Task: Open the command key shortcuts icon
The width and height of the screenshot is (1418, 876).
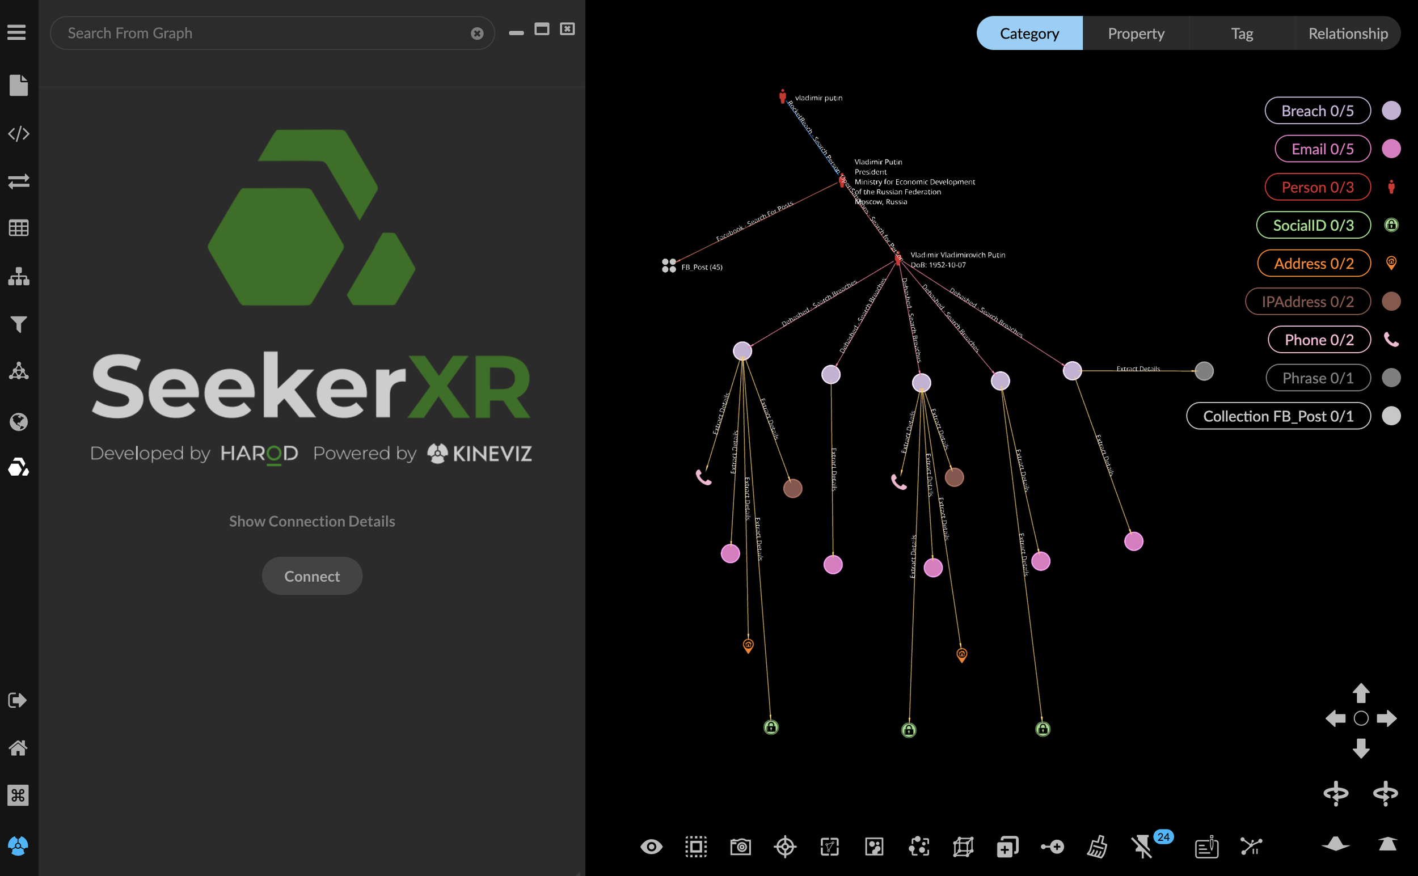Action: coord(18,795)
